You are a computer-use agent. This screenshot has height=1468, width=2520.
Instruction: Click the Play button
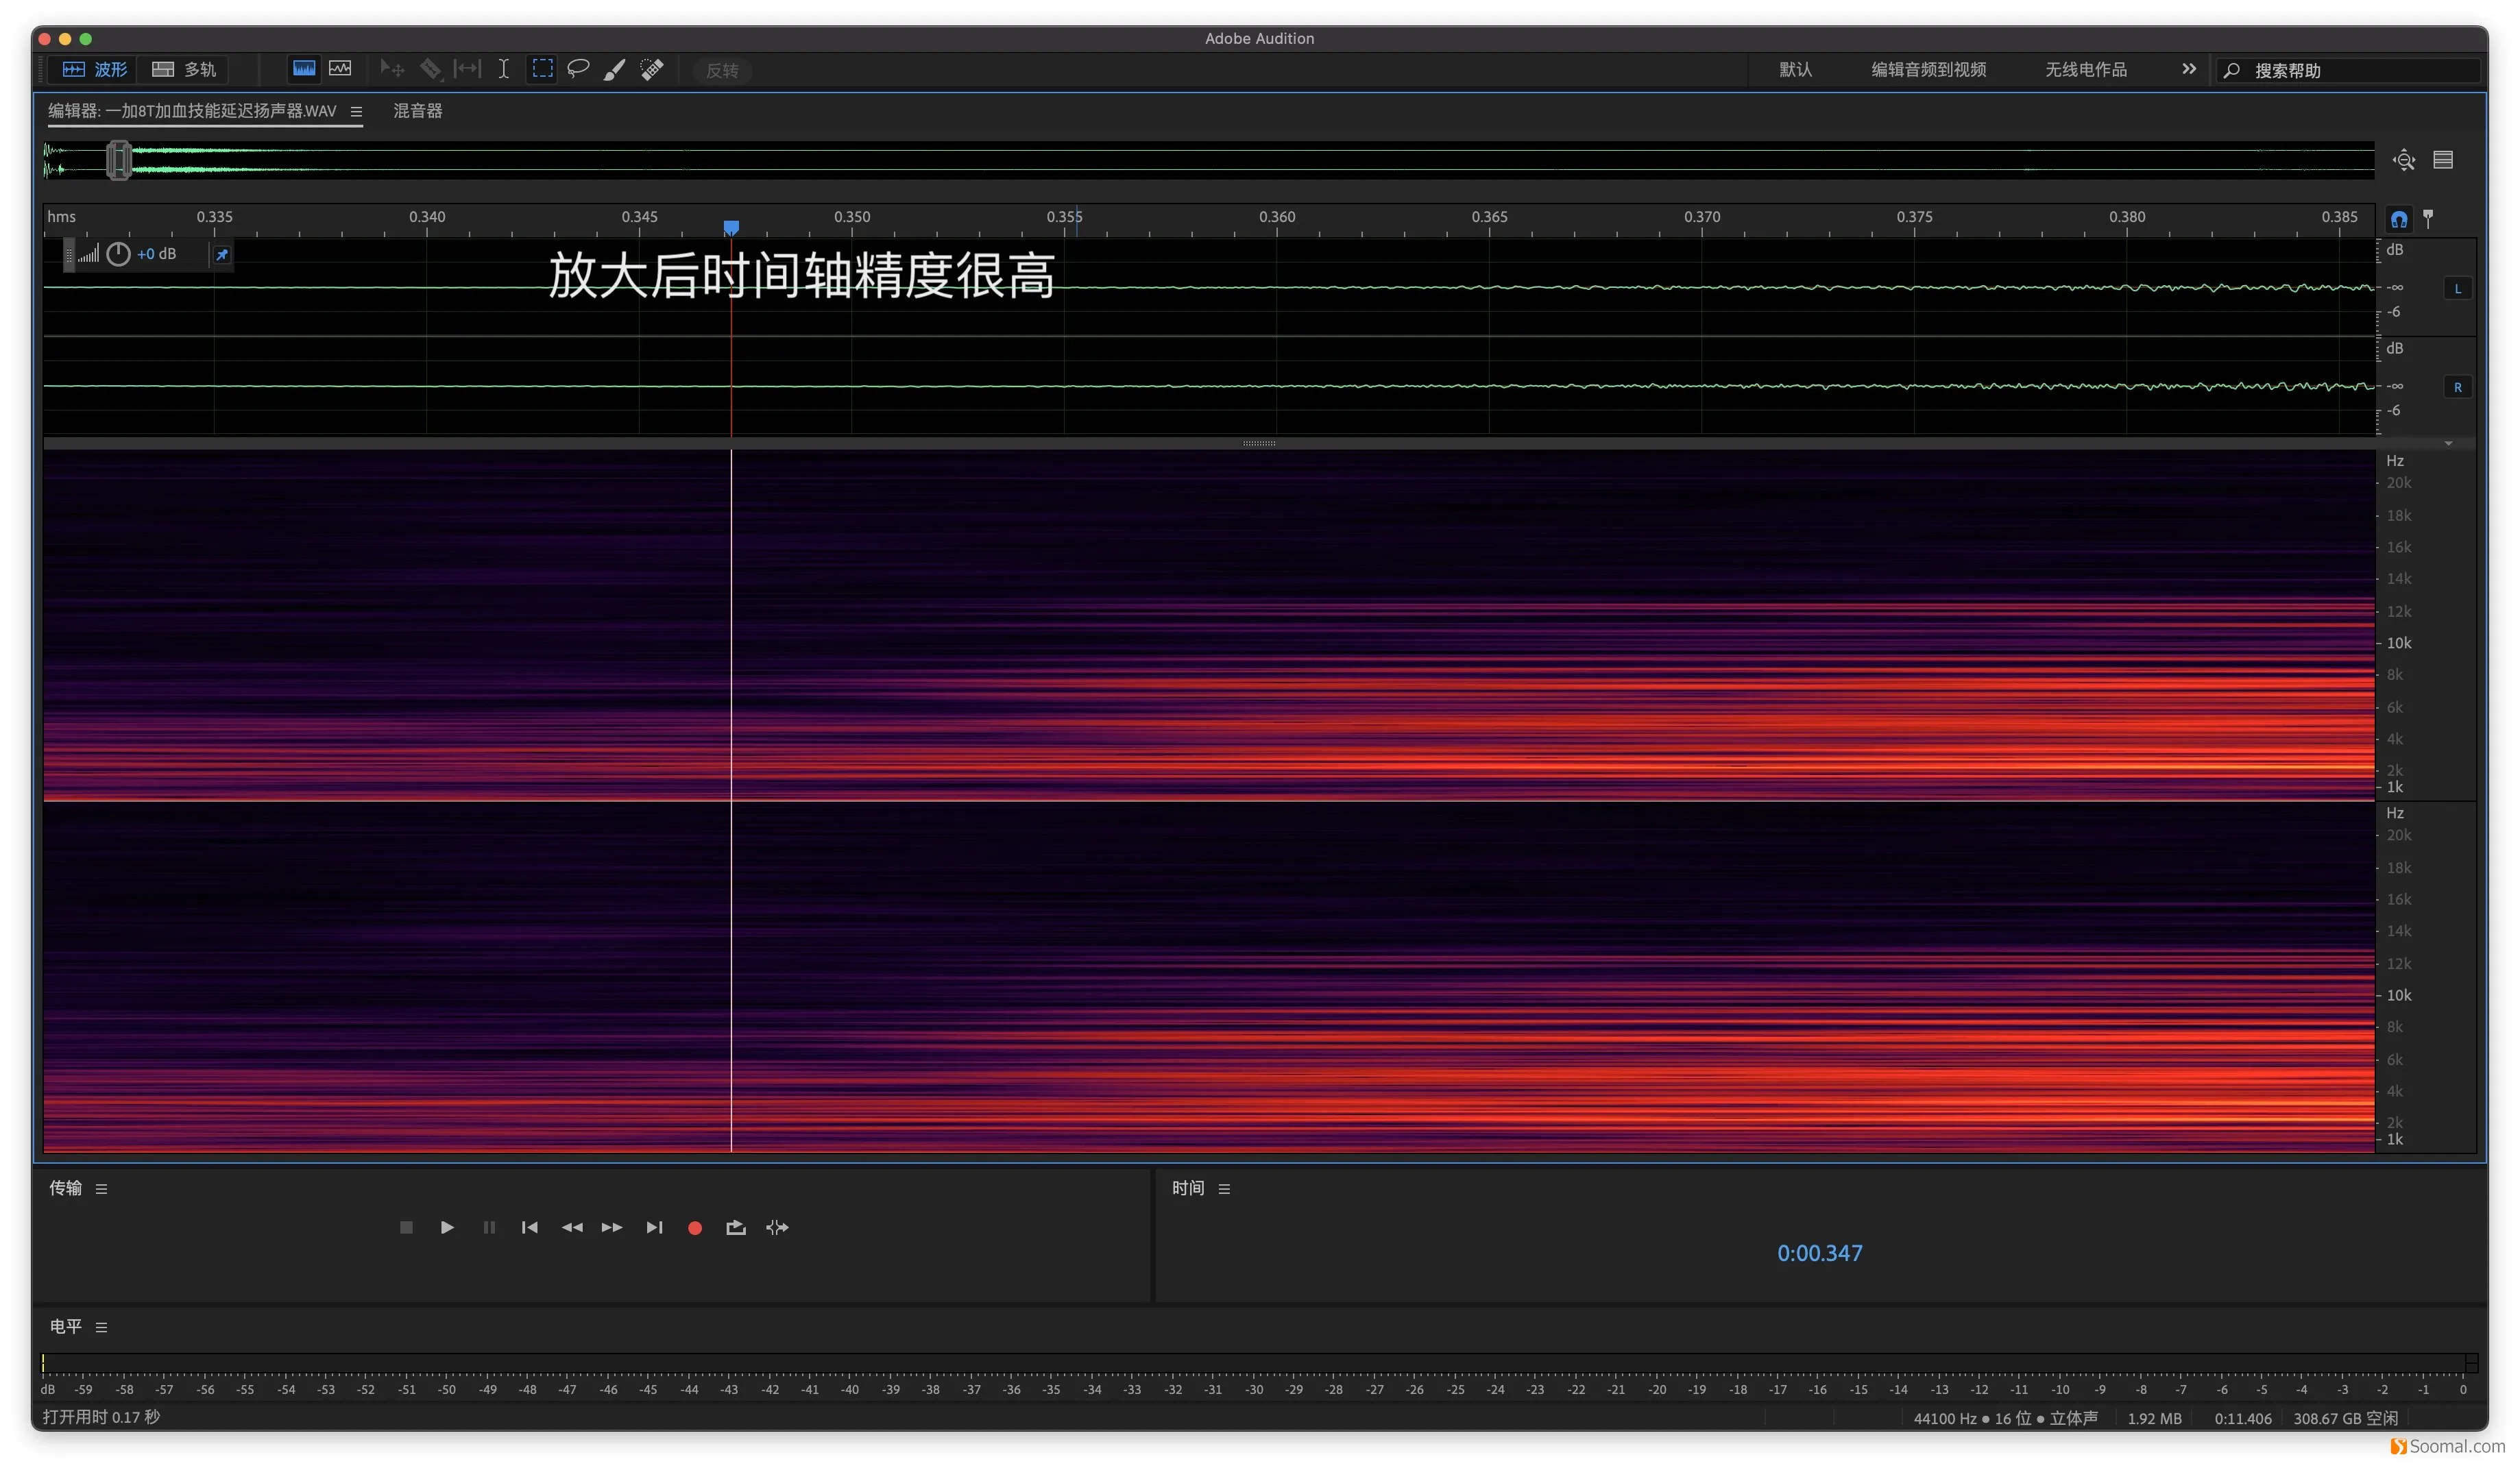click(x=447, y=1228)
